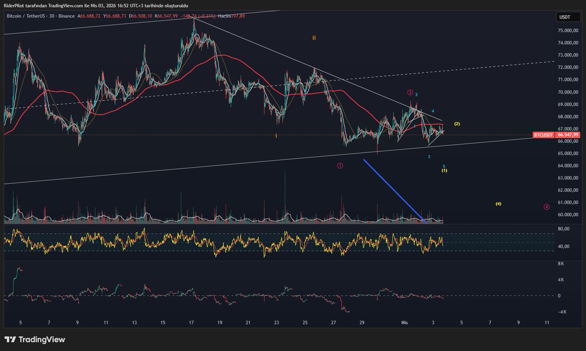Click the 68.000,00 price axis label

coord(568,117)
